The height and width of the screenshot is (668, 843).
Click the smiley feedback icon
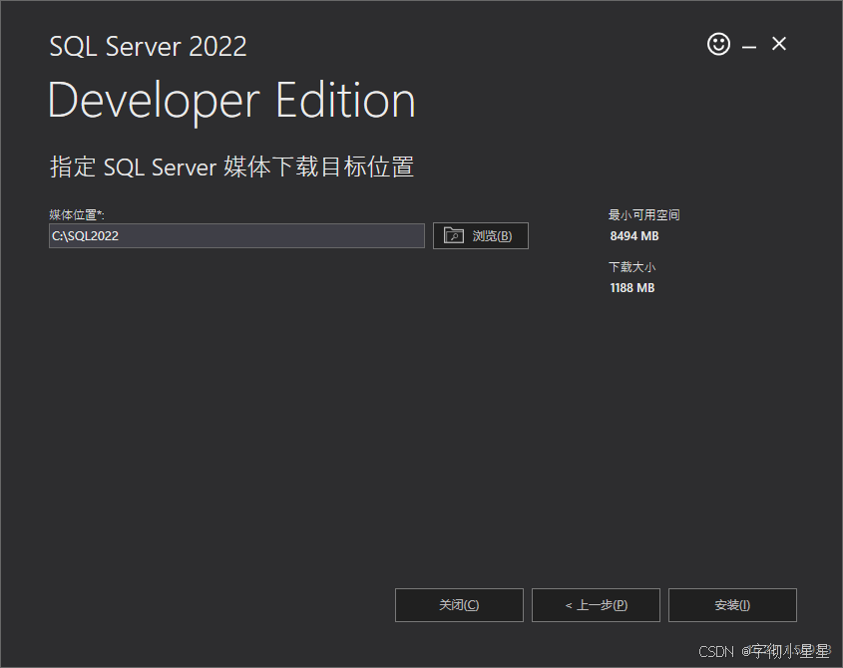click(x=718, y=44)
